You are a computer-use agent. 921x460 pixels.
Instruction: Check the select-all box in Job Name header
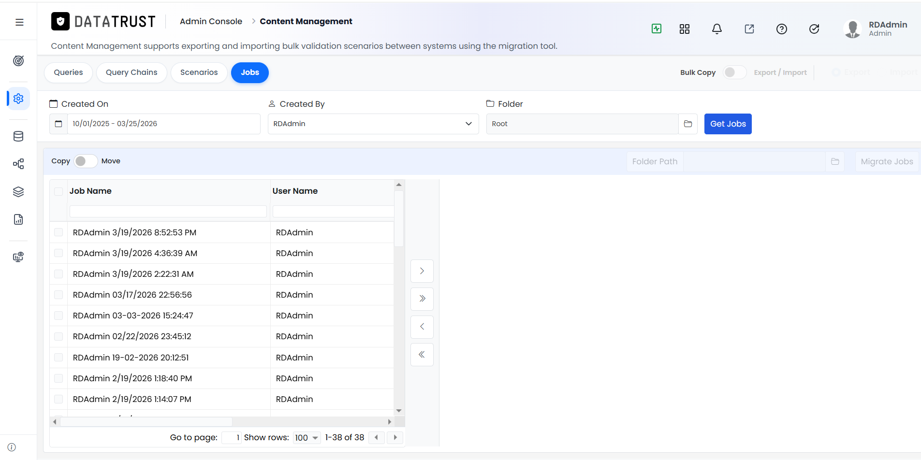[58, 191]
